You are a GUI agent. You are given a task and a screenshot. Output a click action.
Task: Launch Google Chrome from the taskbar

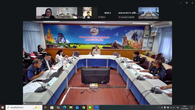click(84, 108)
